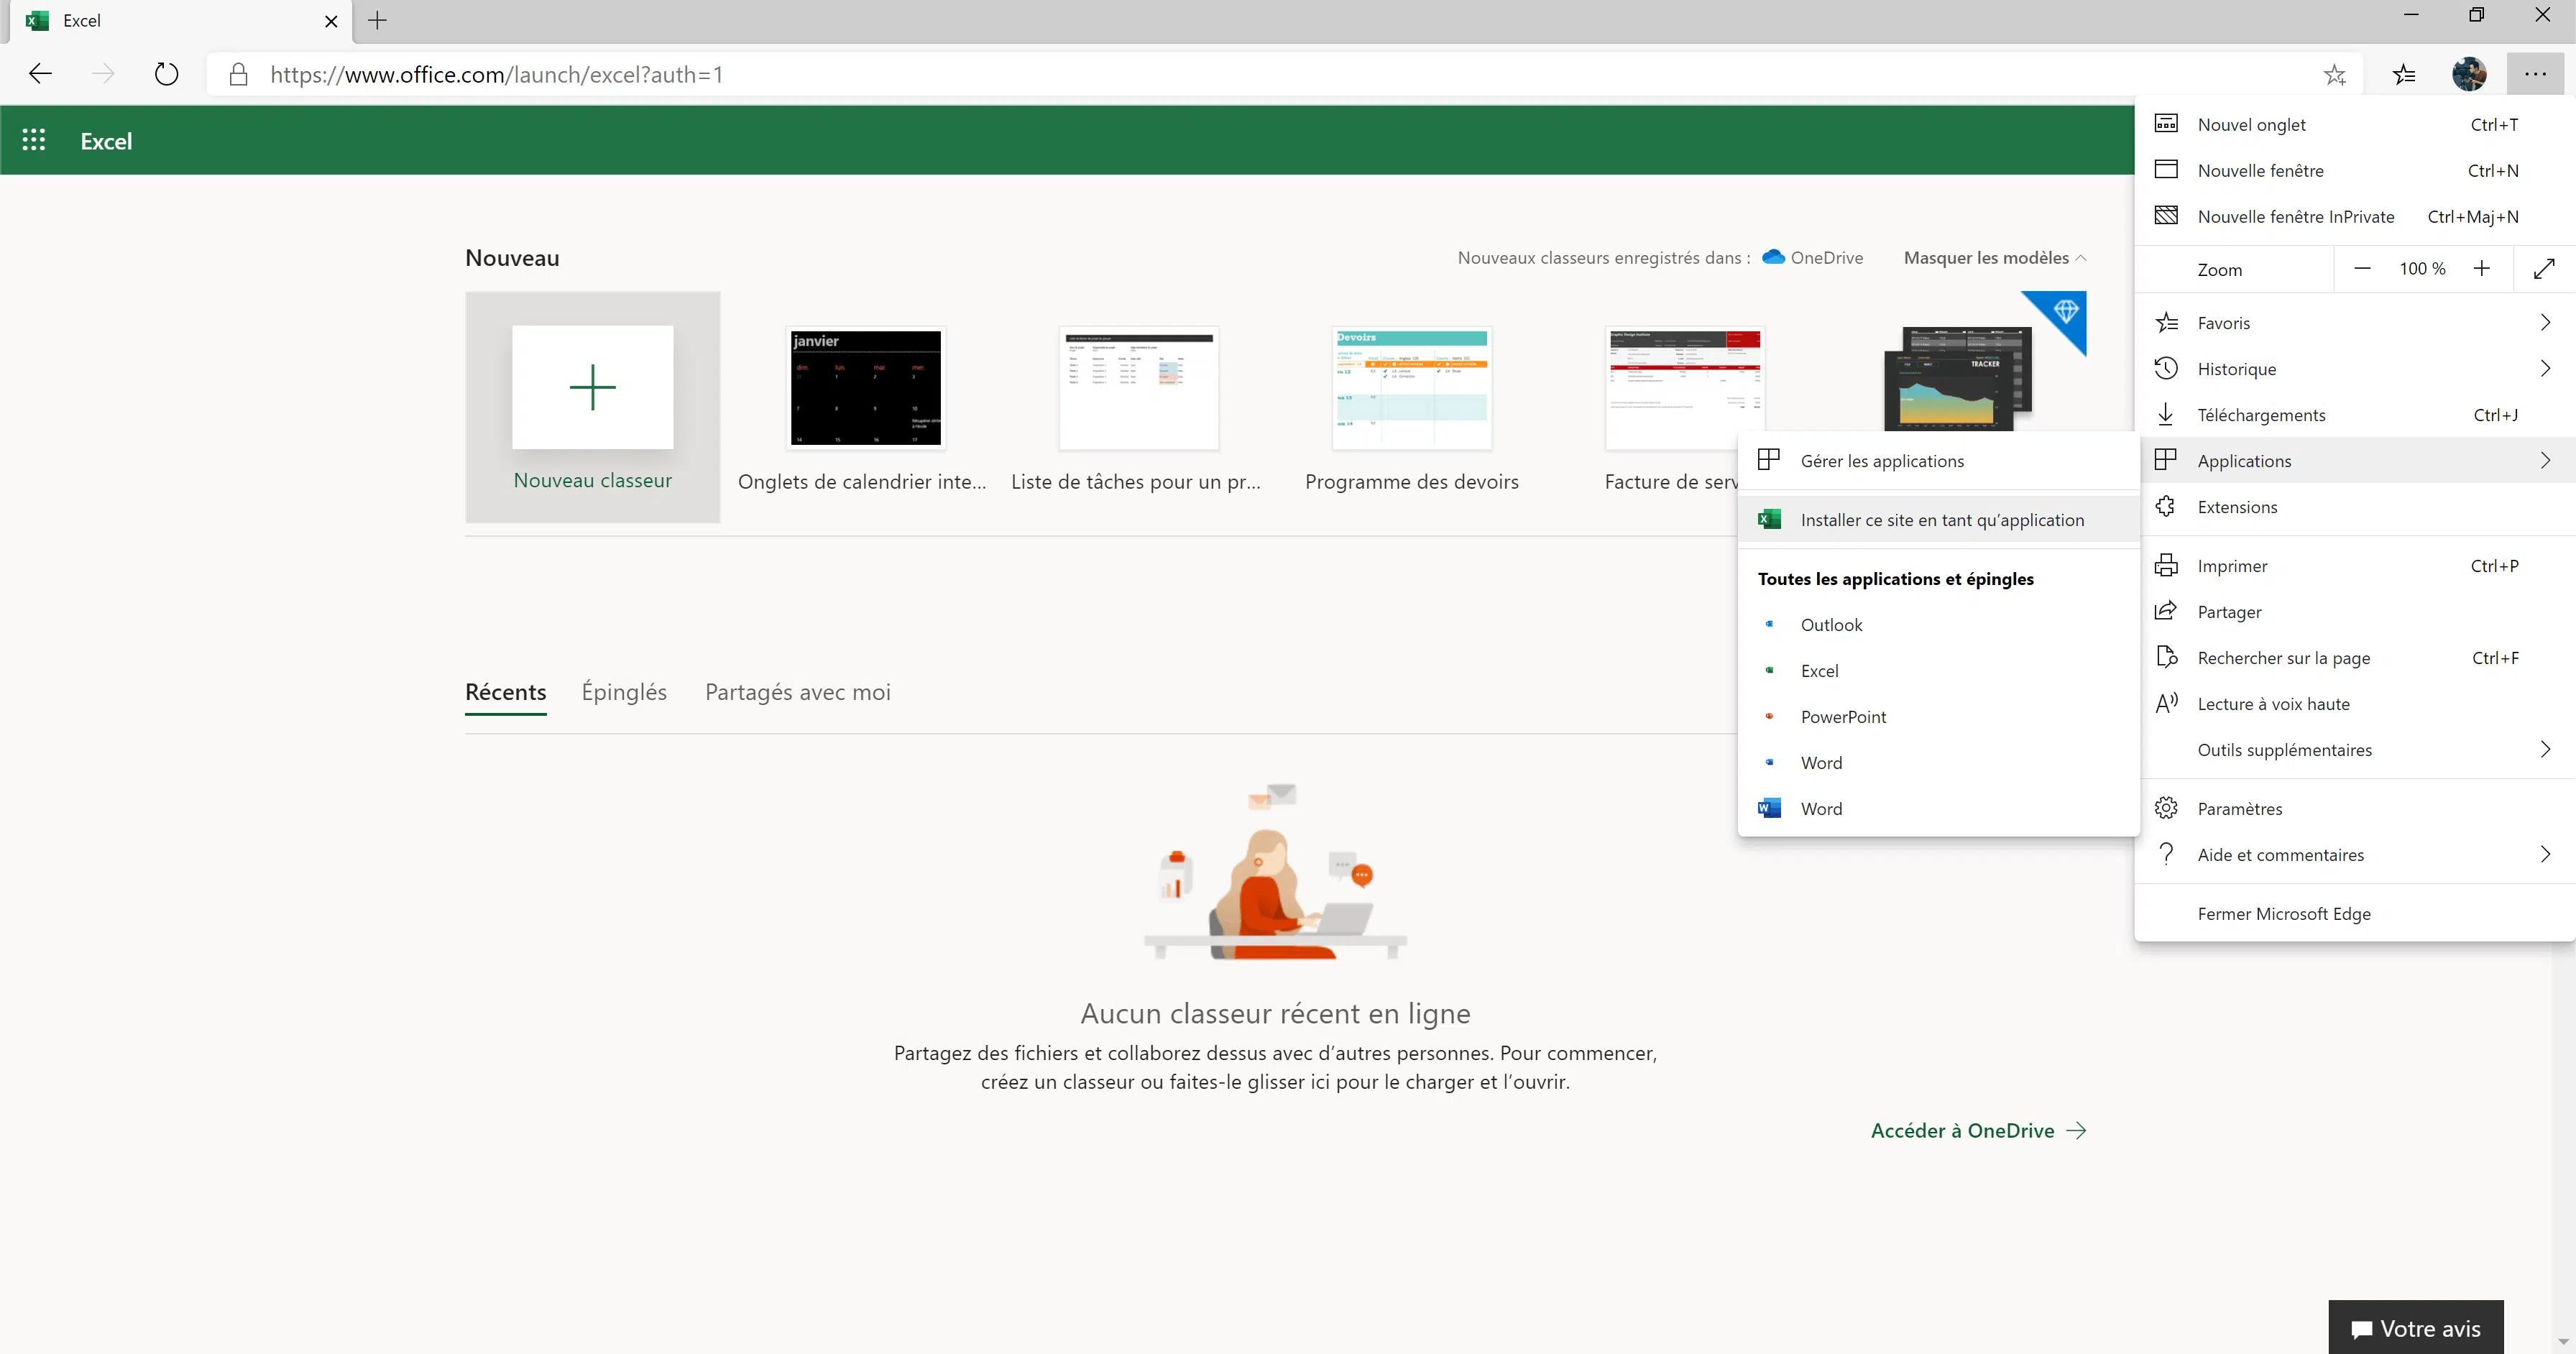Choose Rechercher sur la page
The image size is (2576, 1354).
2355,657
